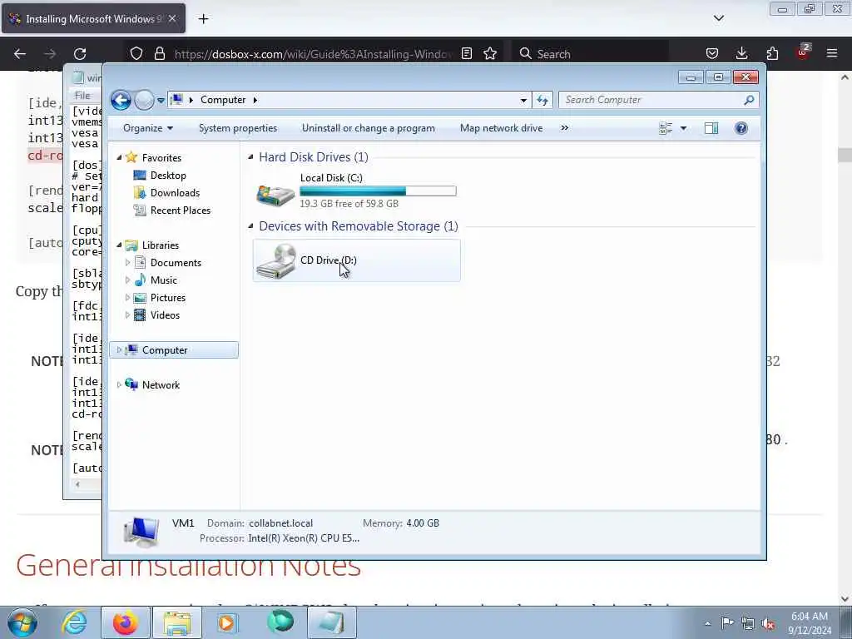Click the File menu in Notepad window
This screenshot has width=852, height=639.
(82, 96)
